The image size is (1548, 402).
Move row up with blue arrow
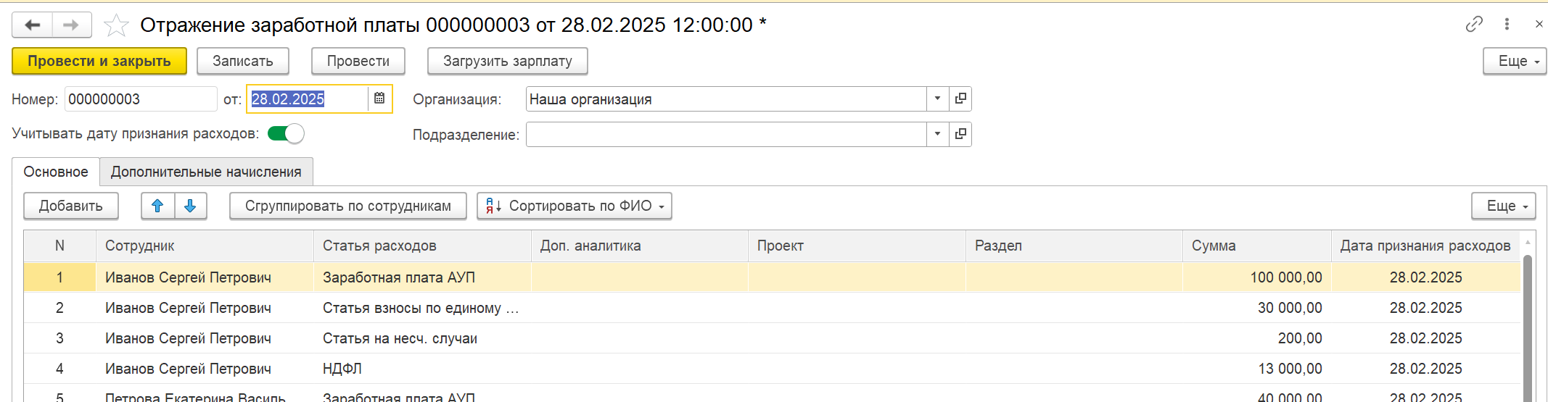(x=157, y=206)
